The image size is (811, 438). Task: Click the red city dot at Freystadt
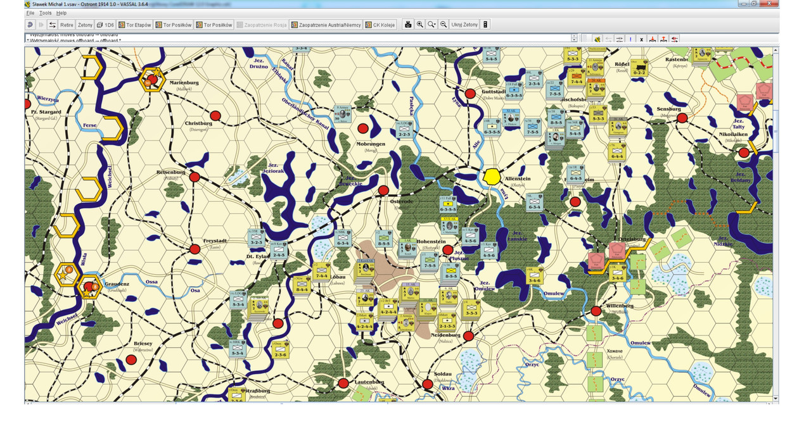[x=195, y=249]
